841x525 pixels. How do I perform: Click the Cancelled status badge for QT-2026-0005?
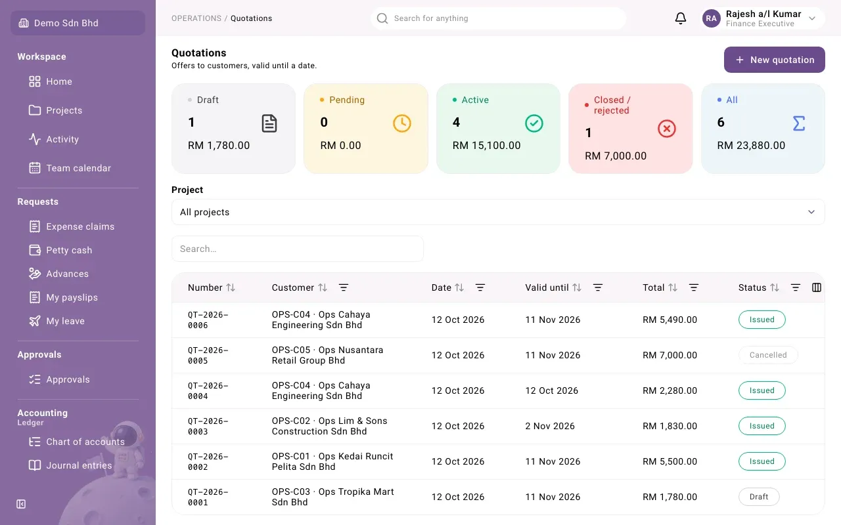pyautogui.click(x=768, y=355)
